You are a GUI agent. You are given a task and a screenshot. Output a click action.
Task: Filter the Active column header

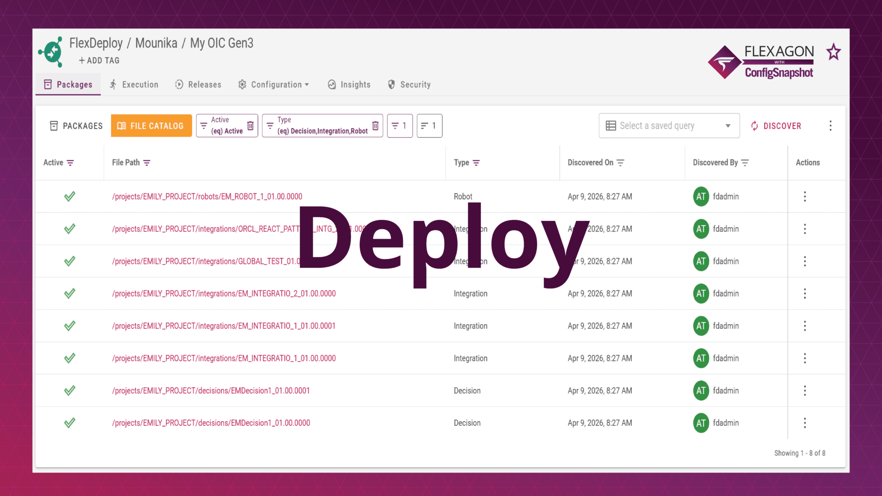click(x=70, y=163)
